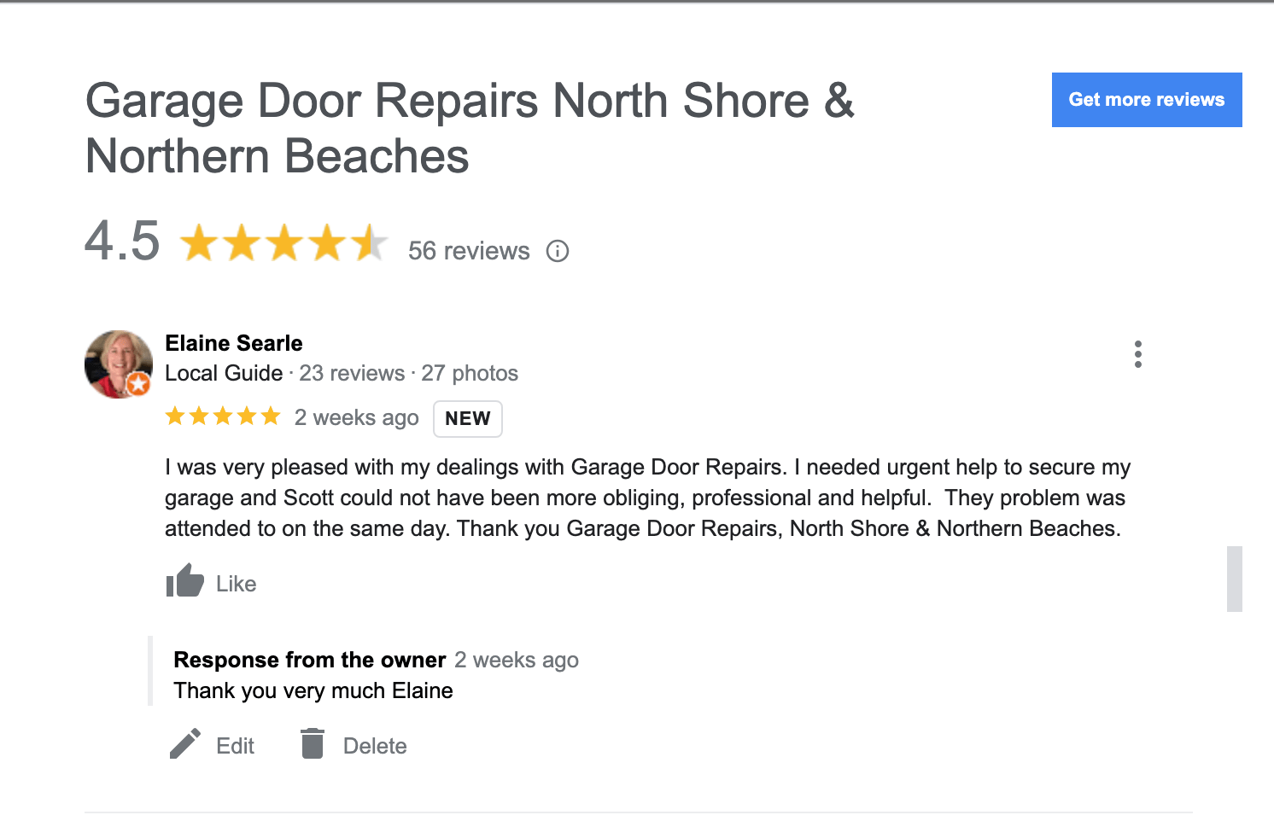Click the thumbs-up Like icon
This screenshot has height=821, width=1274.
click(x=184, y=581)
